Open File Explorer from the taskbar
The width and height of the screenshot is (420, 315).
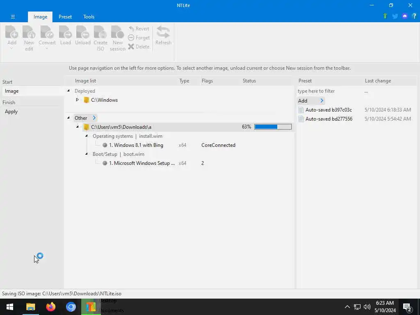tap(30, 307)
